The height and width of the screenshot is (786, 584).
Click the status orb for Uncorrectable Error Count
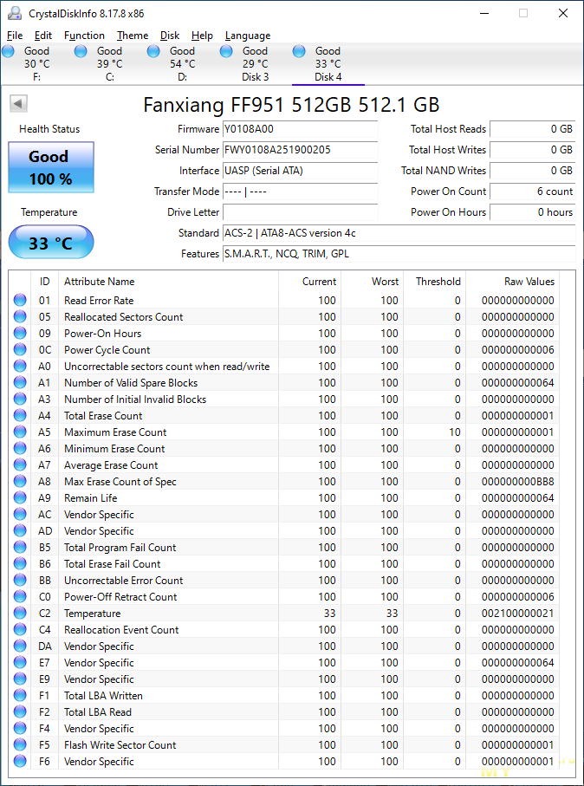[20, 581]
